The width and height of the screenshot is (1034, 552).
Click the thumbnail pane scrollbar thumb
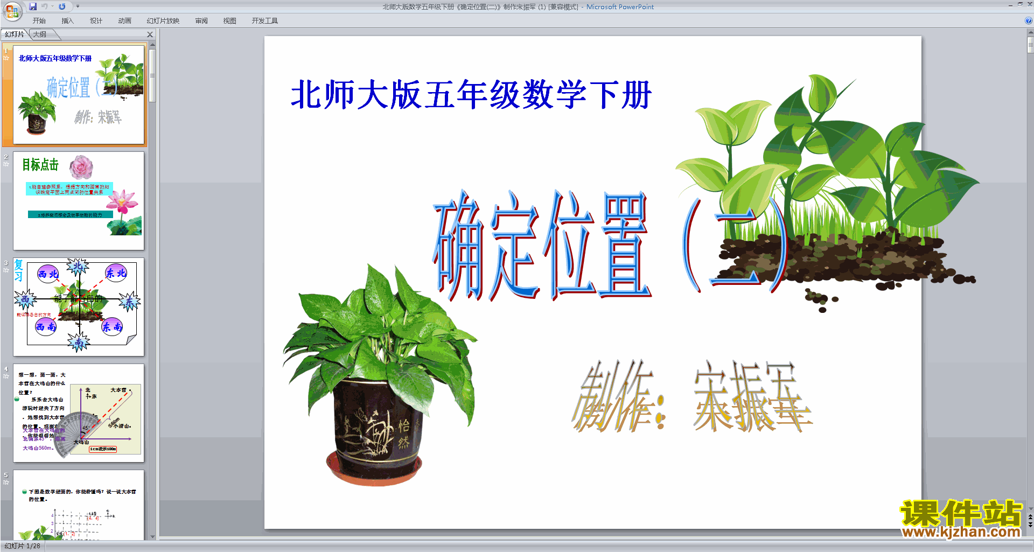152,75
